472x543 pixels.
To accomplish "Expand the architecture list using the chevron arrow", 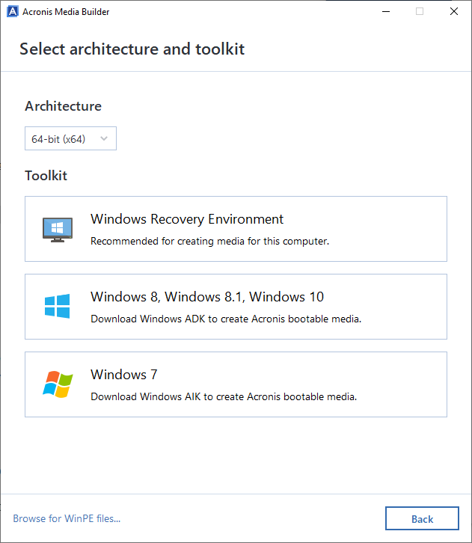I will 104,139.
